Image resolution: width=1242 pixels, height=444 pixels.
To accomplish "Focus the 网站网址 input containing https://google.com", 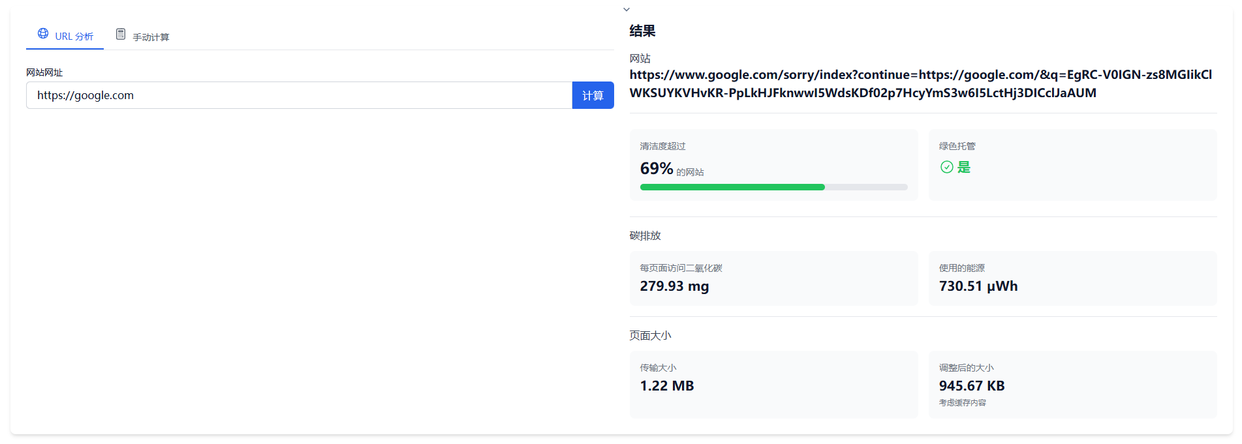I will (299, 95).
